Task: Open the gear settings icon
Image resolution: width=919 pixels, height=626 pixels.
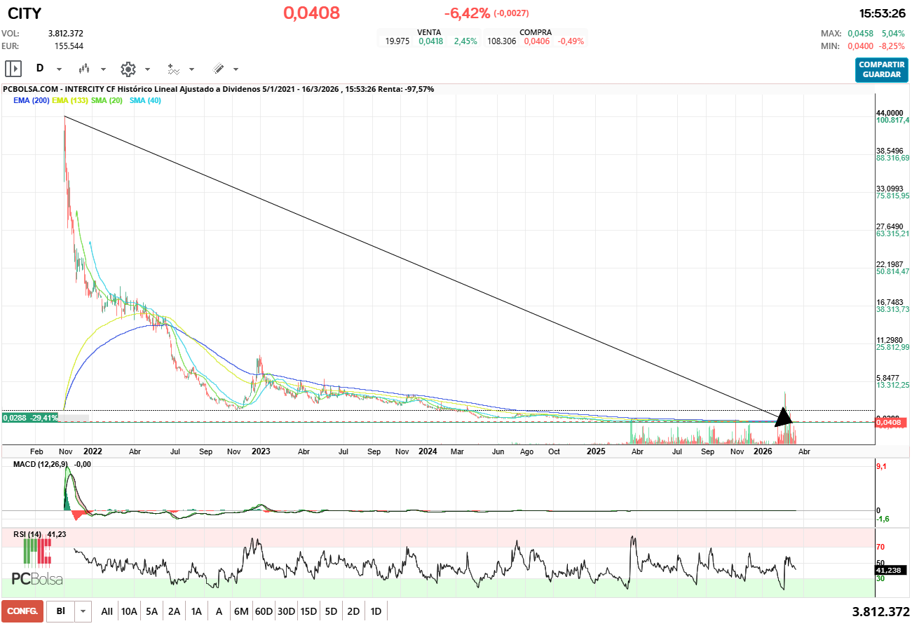Action: [128, 69]
